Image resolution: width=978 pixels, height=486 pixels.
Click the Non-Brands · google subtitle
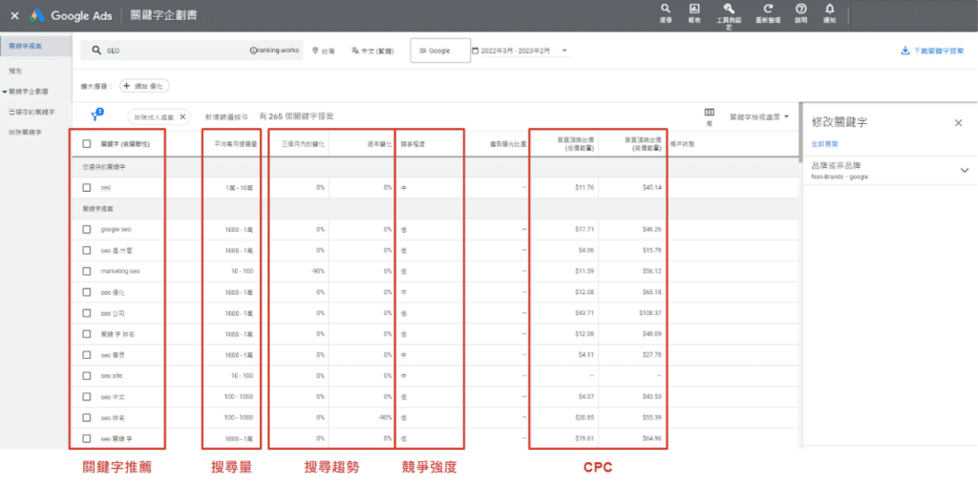click(840, 178)
